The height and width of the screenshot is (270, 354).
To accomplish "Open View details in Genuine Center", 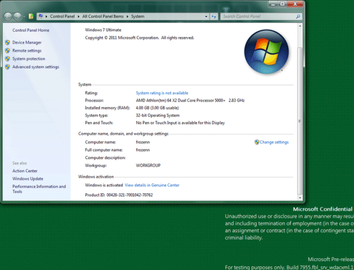I will coord(152,185).
